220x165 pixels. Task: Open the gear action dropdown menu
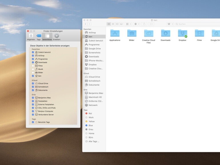pyautogui.click(x=137, y=24)
